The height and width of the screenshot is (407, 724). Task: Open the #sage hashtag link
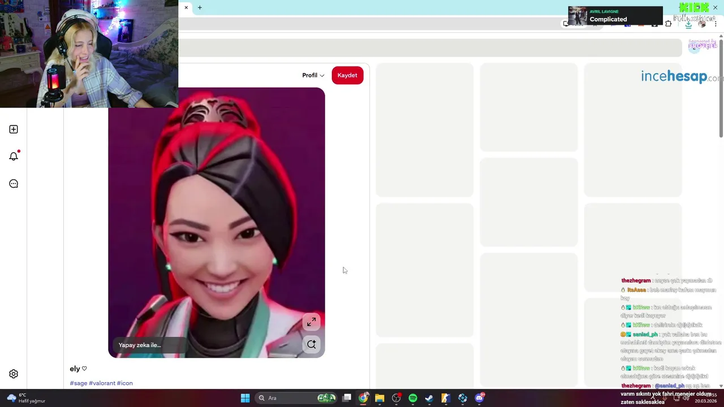79,383
